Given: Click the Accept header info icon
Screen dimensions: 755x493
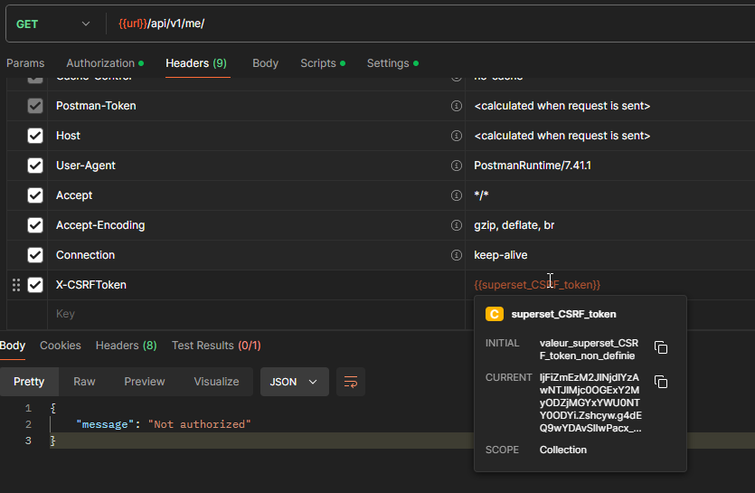Looking at the screenshot, I should pos(456,195).
